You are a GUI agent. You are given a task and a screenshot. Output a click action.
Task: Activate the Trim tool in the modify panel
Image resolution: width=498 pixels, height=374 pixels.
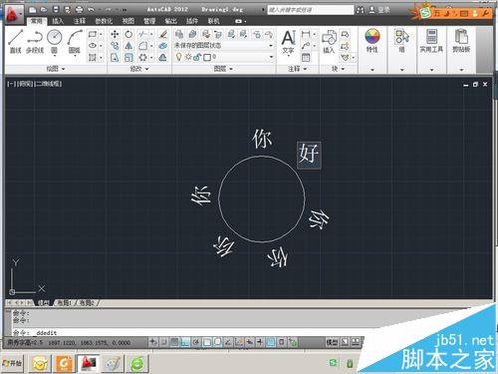(143, 34)
